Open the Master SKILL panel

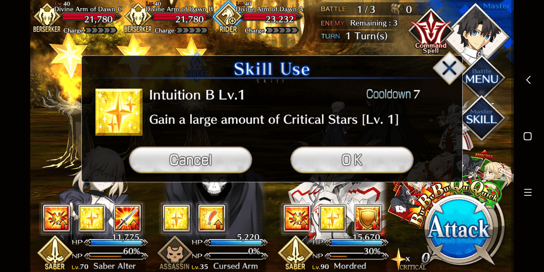pyautogui.click(x=482, y=117)
